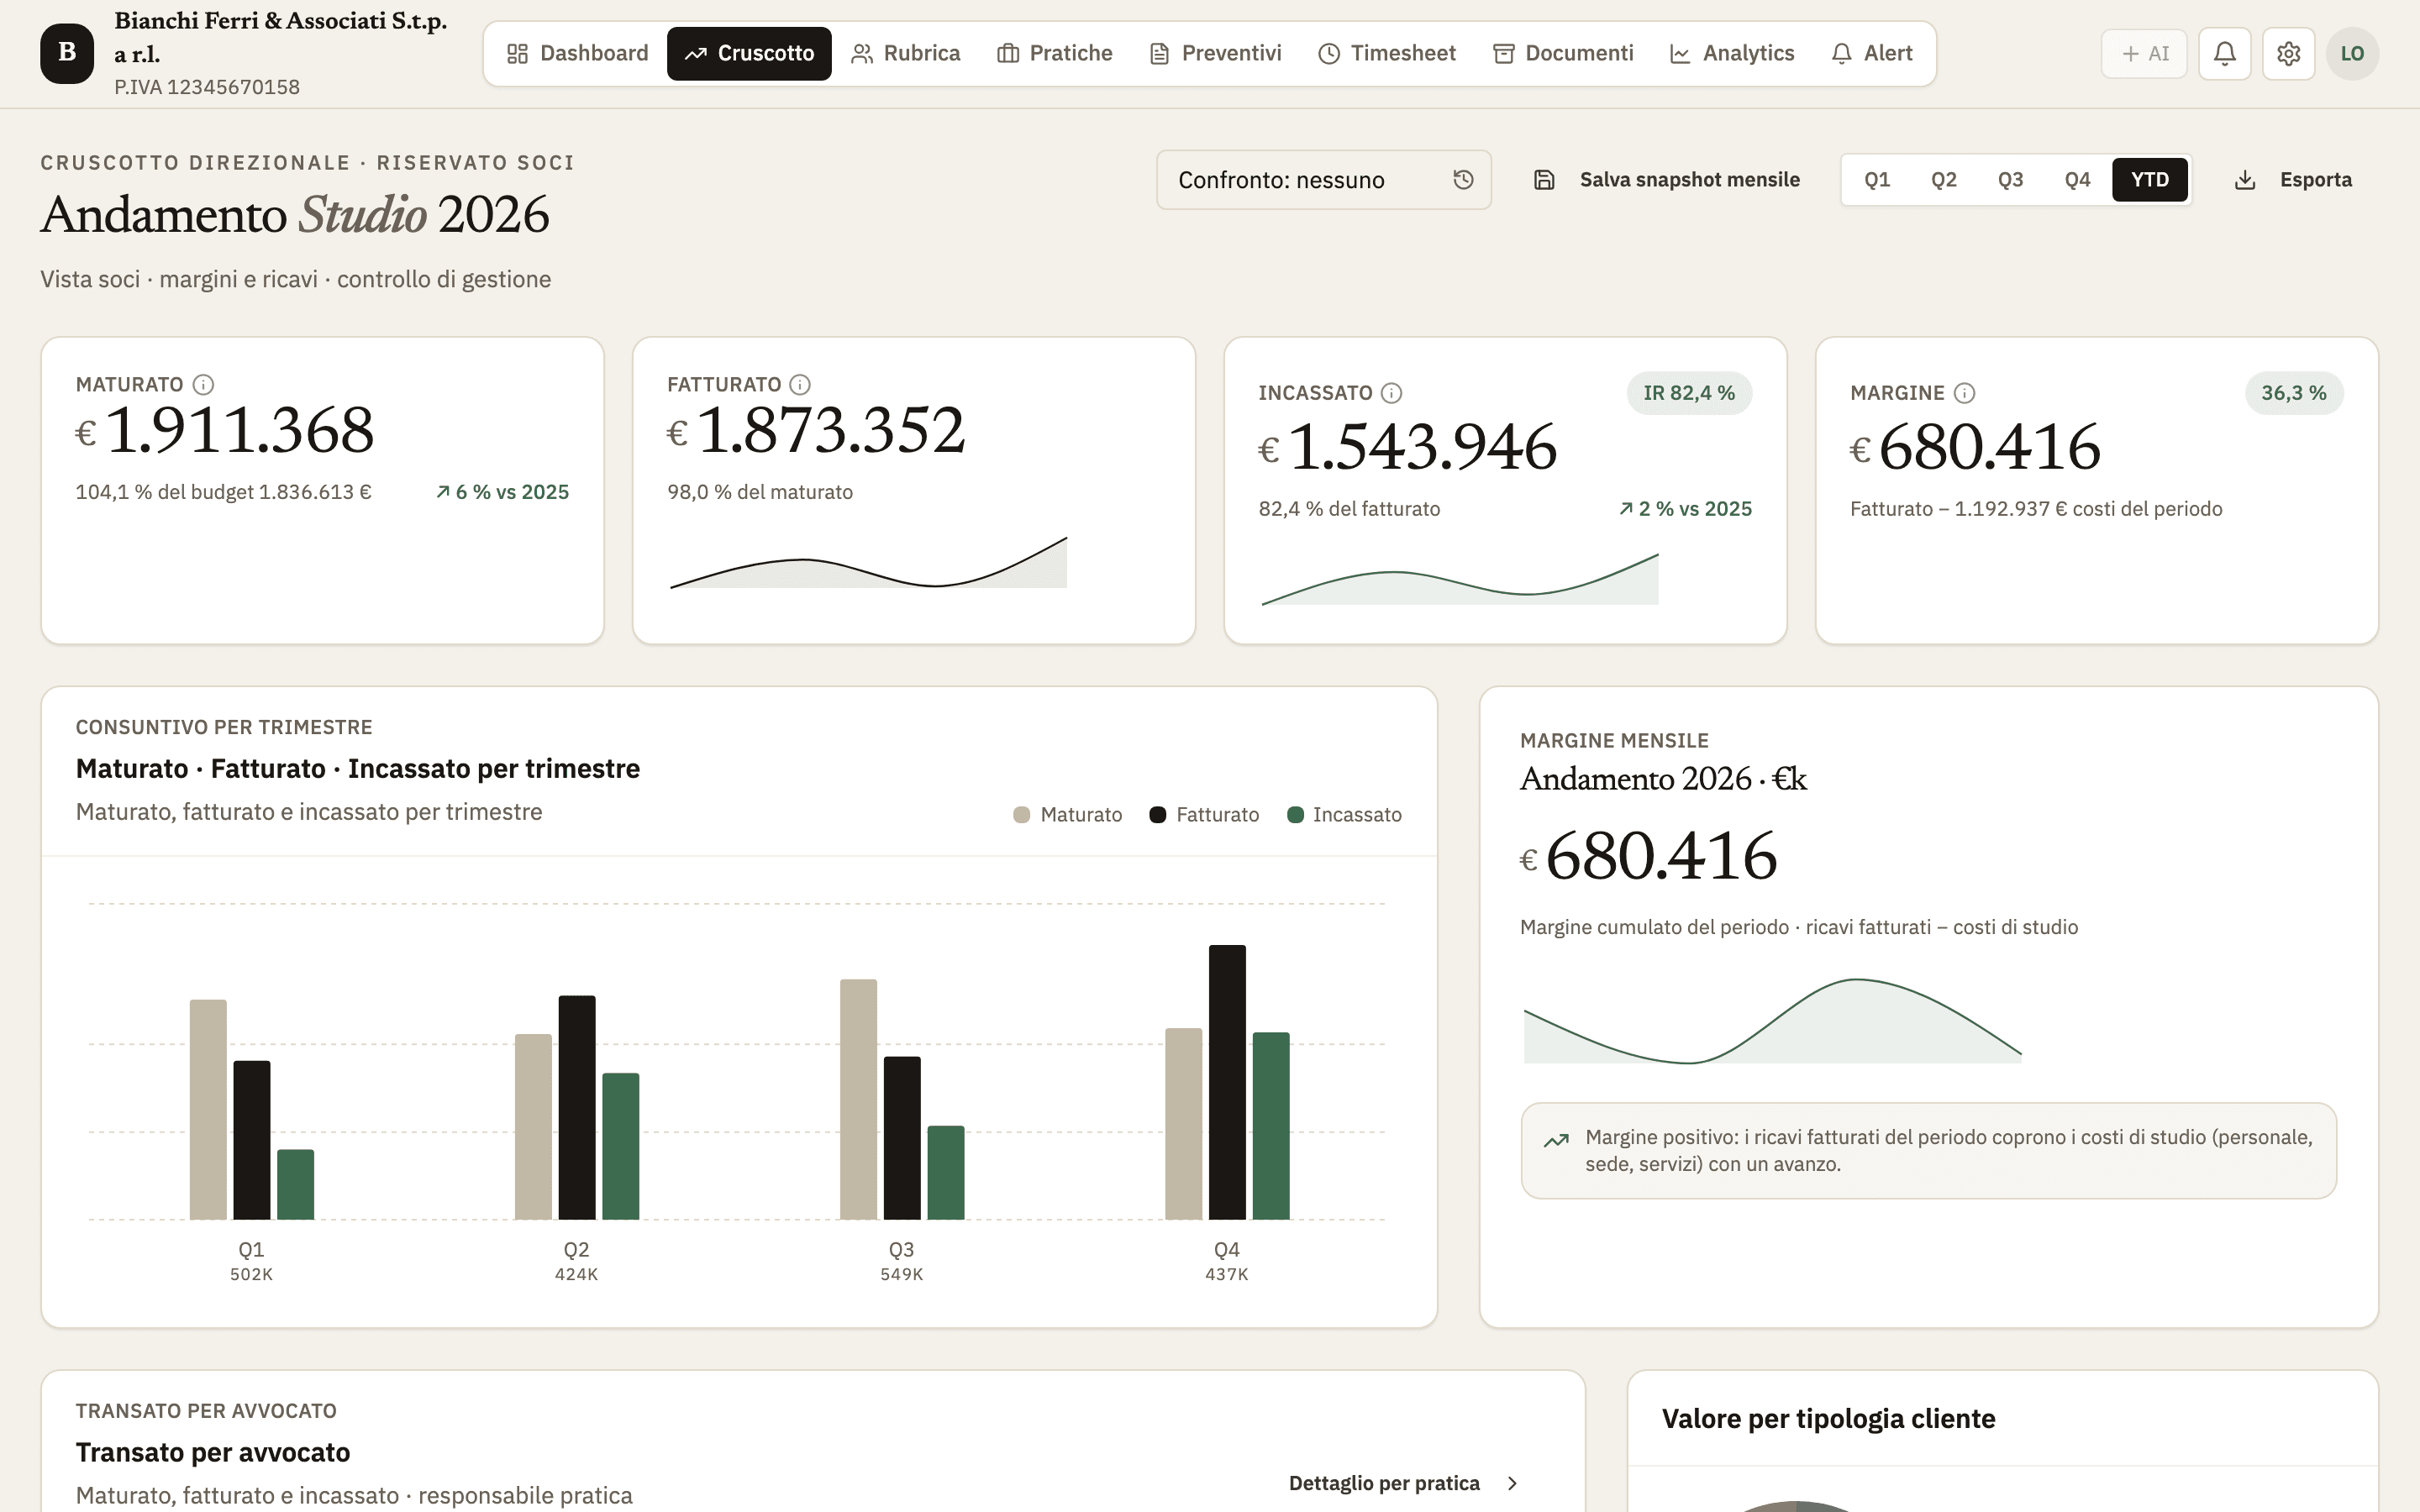Click the + AI button

tap(2144, 53)
